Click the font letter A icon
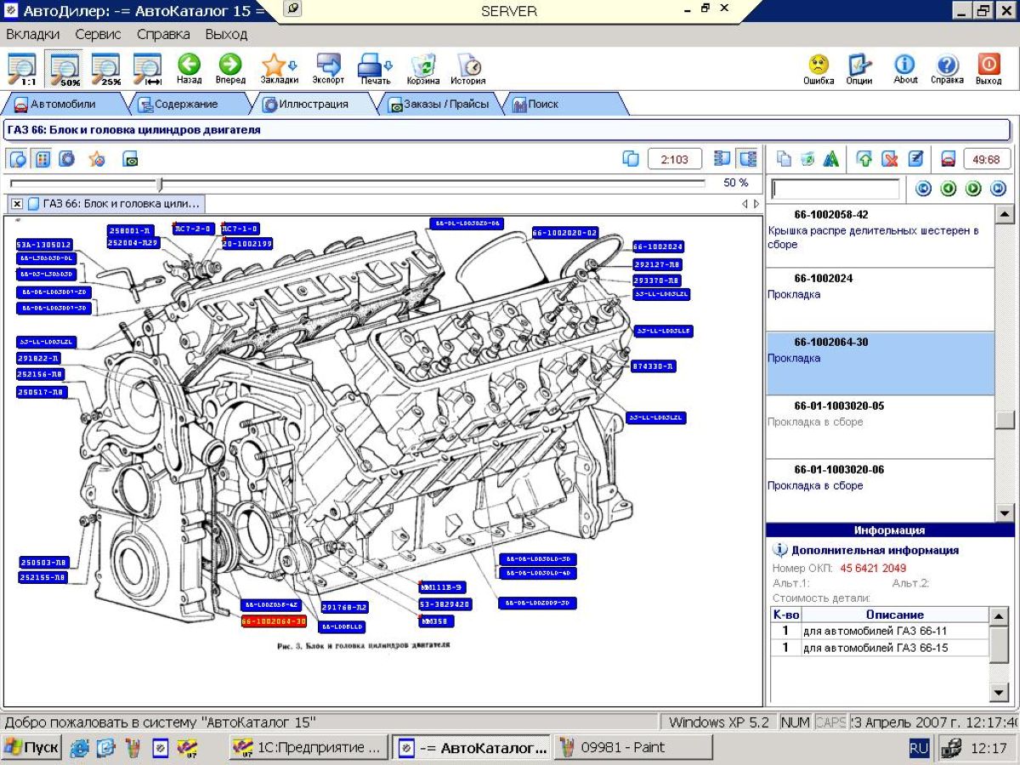Screen dimensions: 1020x765 point(831,159)
